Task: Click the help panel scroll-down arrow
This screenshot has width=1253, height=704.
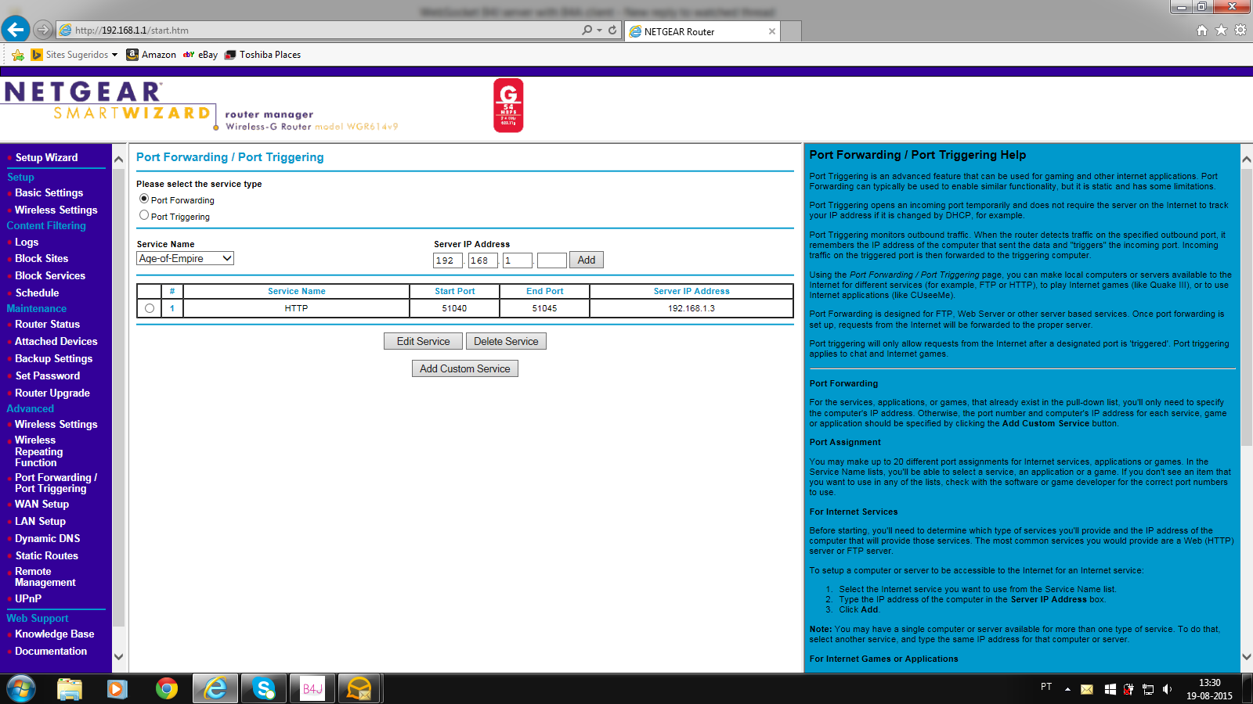Action: click(x=1247, y=657)
